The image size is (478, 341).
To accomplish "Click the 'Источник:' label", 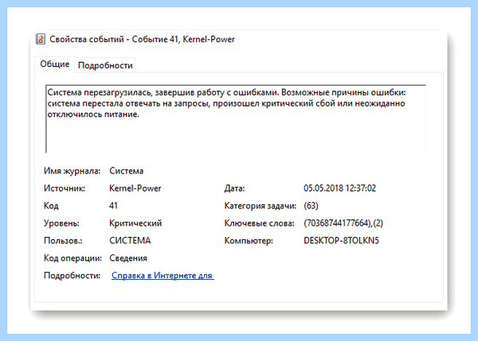I will [x=65, y=188].
